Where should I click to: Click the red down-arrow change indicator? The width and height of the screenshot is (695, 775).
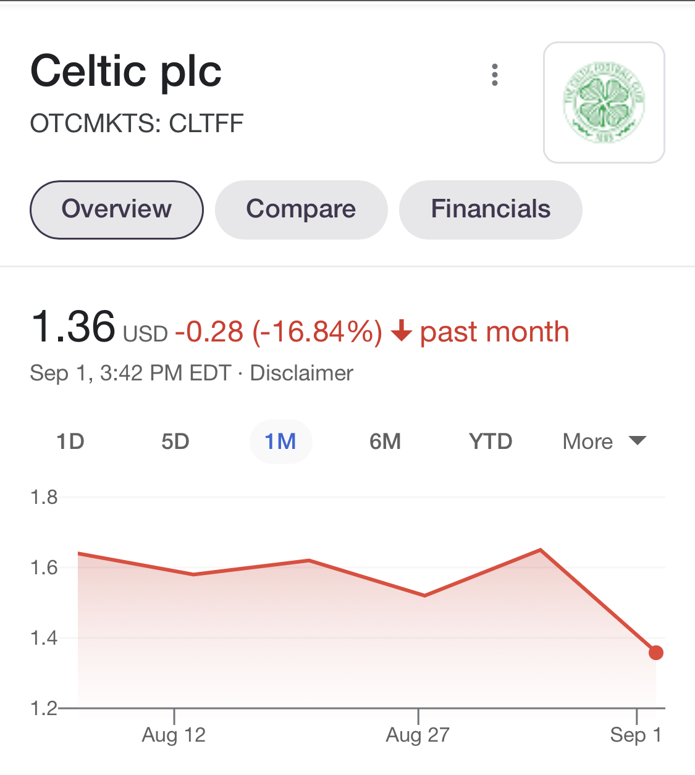[402, 331]
